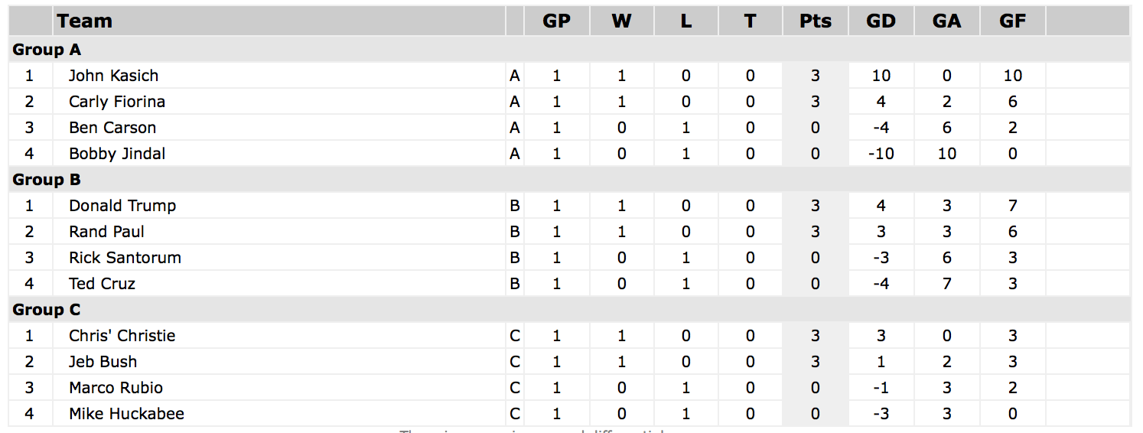
Task: Select the Group C section row
Action: [569, 310]
